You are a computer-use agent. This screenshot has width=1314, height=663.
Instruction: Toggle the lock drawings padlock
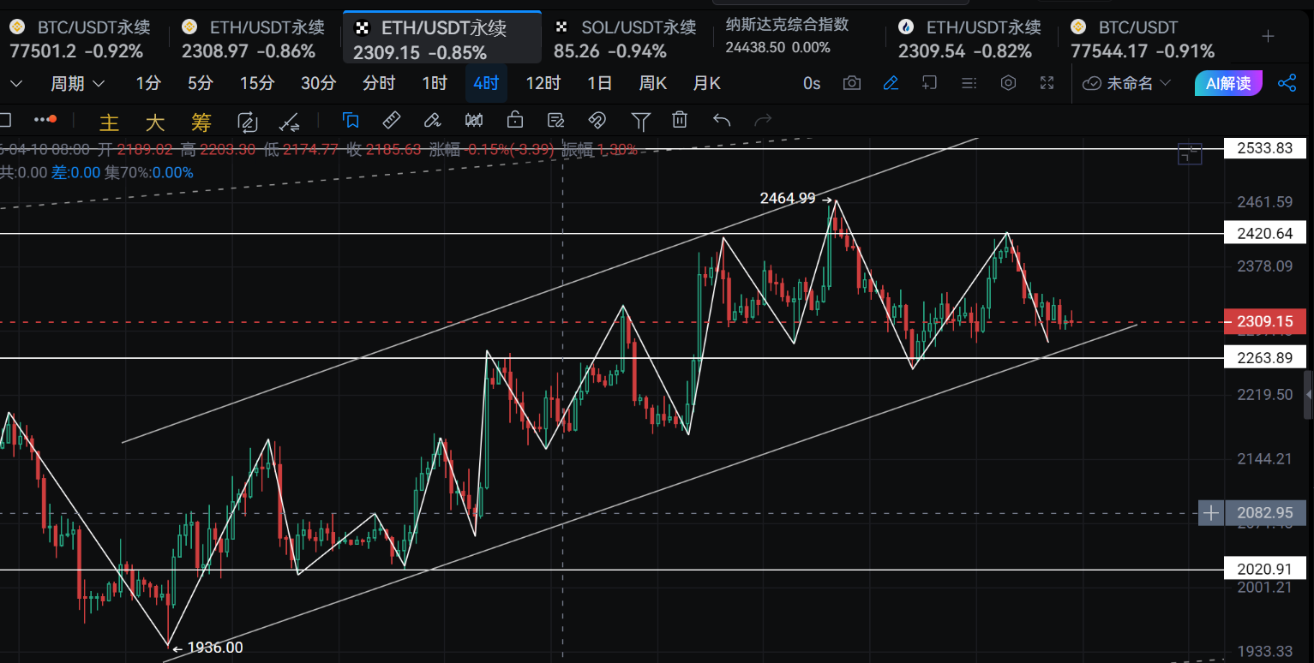pos(514,120)
